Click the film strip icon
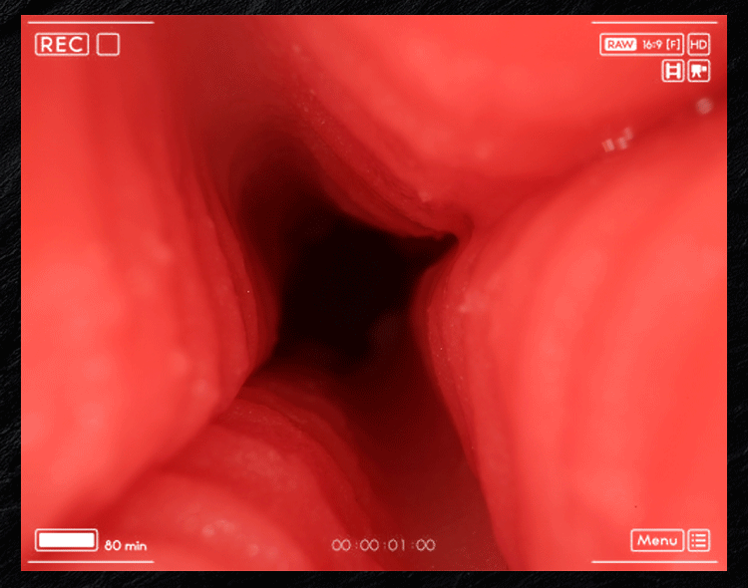 (673, 71)
